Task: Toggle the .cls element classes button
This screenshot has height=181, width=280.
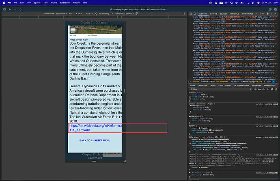Action: (x=264, y=89)
